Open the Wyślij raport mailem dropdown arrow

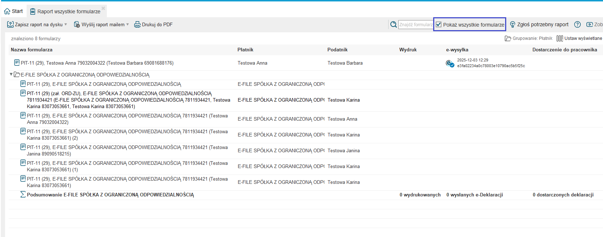127,24
